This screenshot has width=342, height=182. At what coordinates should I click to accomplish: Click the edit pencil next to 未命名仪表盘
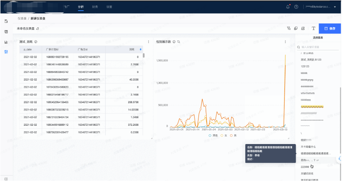click(x=37, y=29)
